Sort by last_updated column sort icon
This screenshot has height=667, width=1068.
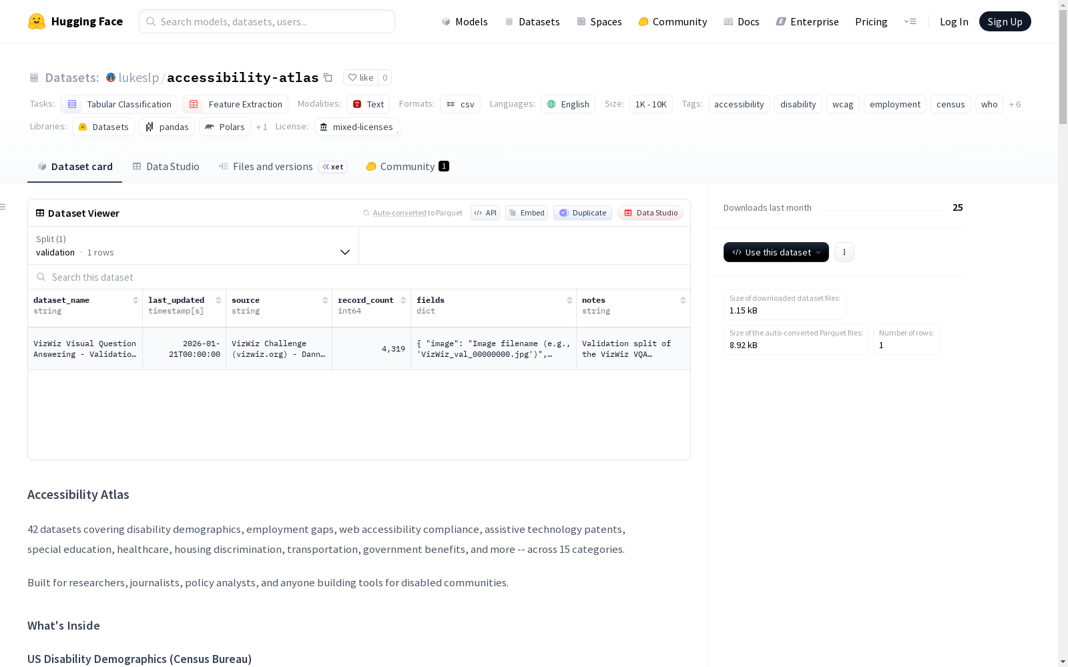tap(218, 300)
